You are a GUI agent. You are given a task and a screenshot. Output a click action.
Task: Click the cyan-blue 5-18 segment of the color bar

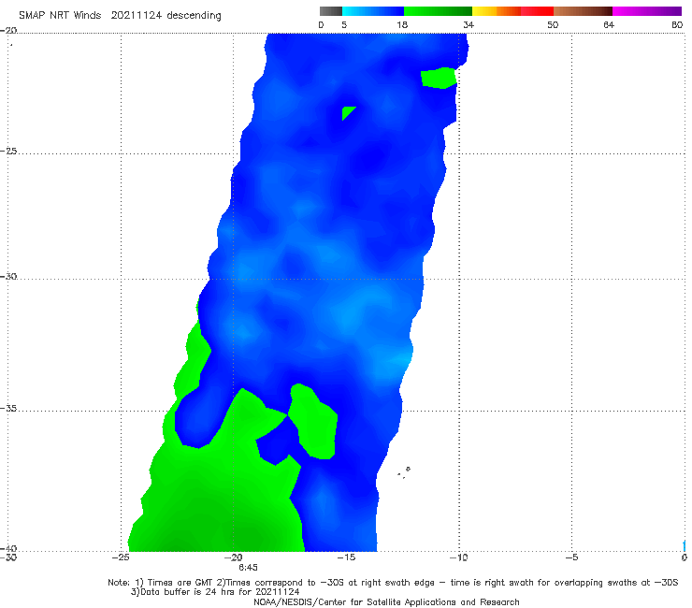[373, 11]
